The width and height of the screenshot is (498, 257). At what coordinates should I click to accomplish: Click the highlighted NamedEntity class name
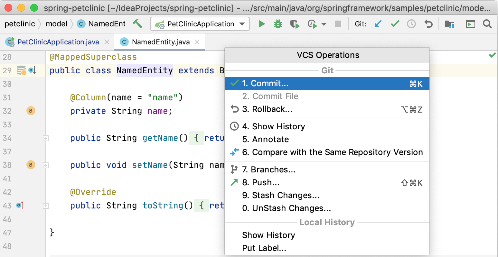point(145,70)
